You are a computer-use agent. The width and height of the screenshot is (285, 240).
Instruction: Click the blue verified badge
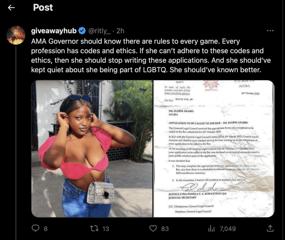pyautogui.click(x=82, y=31)
